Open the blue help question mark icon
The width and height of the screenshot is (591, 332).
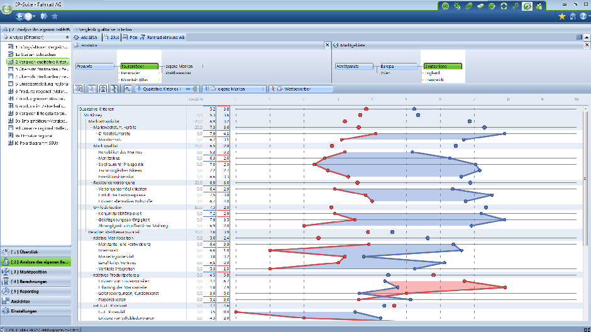tap(583, 16)
